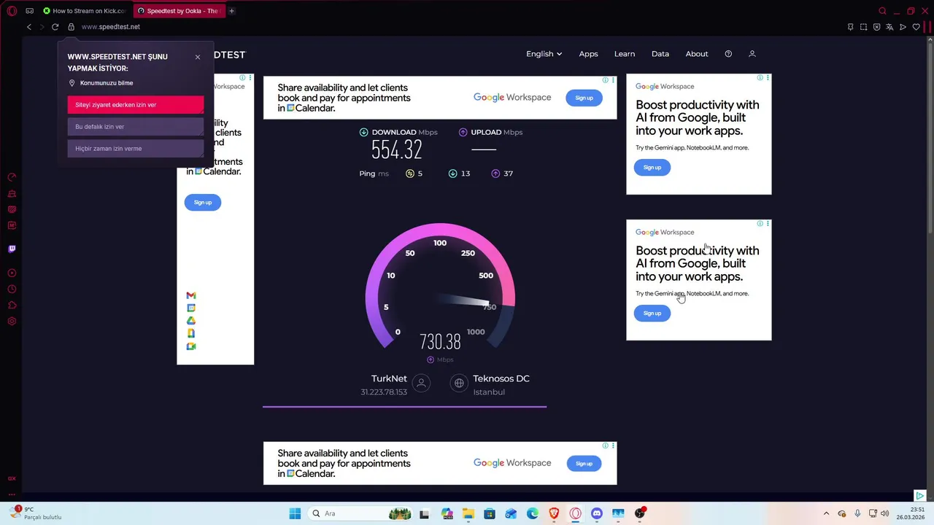Image resolution: width=934 pixels, height=525 pixels.
Task: Open the ad blocker shield icon
Action: (876, 27)
